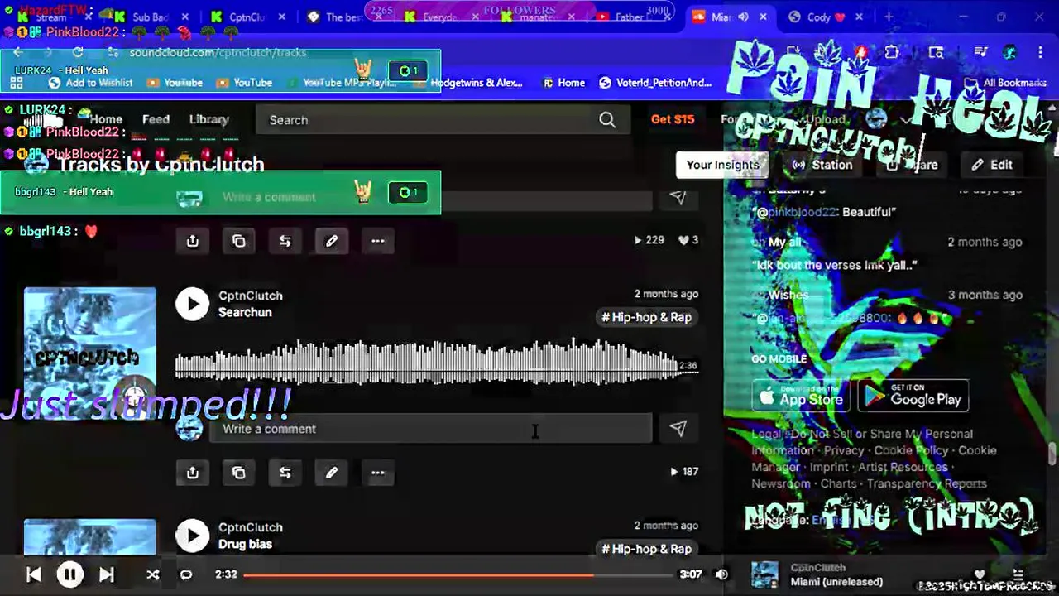The image size is (1059, 596).
Task: Open likes count on top track
Action: (x=689, y=240)
